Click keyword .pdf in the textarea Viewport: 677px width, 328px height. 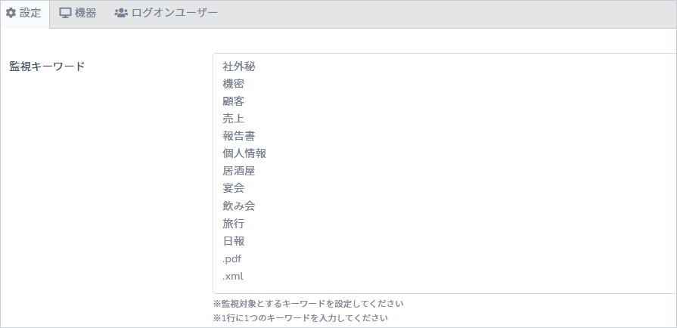click(232, 259)
